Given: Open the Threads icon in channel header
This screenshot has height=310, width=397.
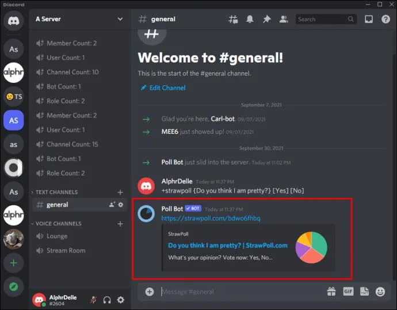Looking at the screenshot, I should (233, 19).
